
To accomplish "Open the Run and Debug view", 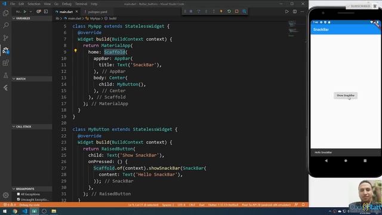I will click(x=5, y=50).
